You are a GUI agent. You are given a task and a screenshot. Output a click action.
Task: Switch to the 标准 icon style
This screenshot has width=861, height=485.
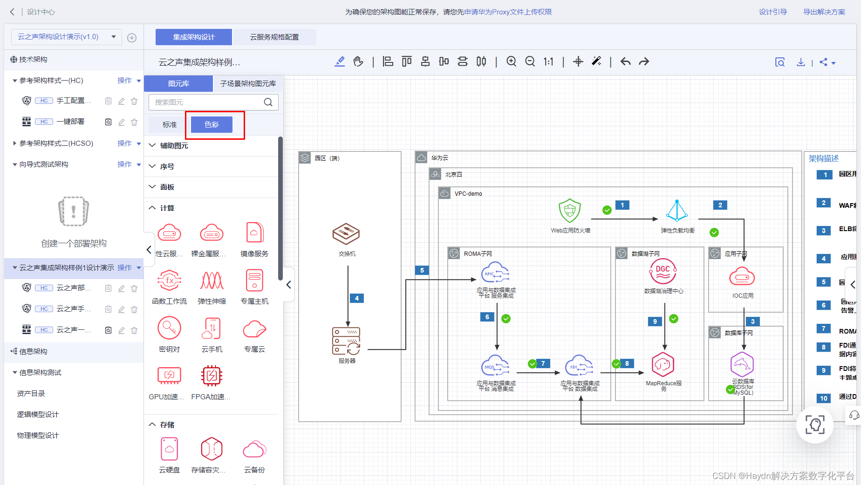pos(170,125)
